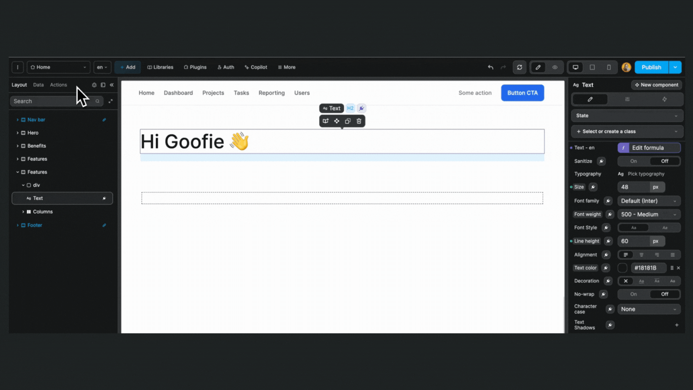
Task: Click the duplicate icon above the heading
Action: click(x=348, y=121)
